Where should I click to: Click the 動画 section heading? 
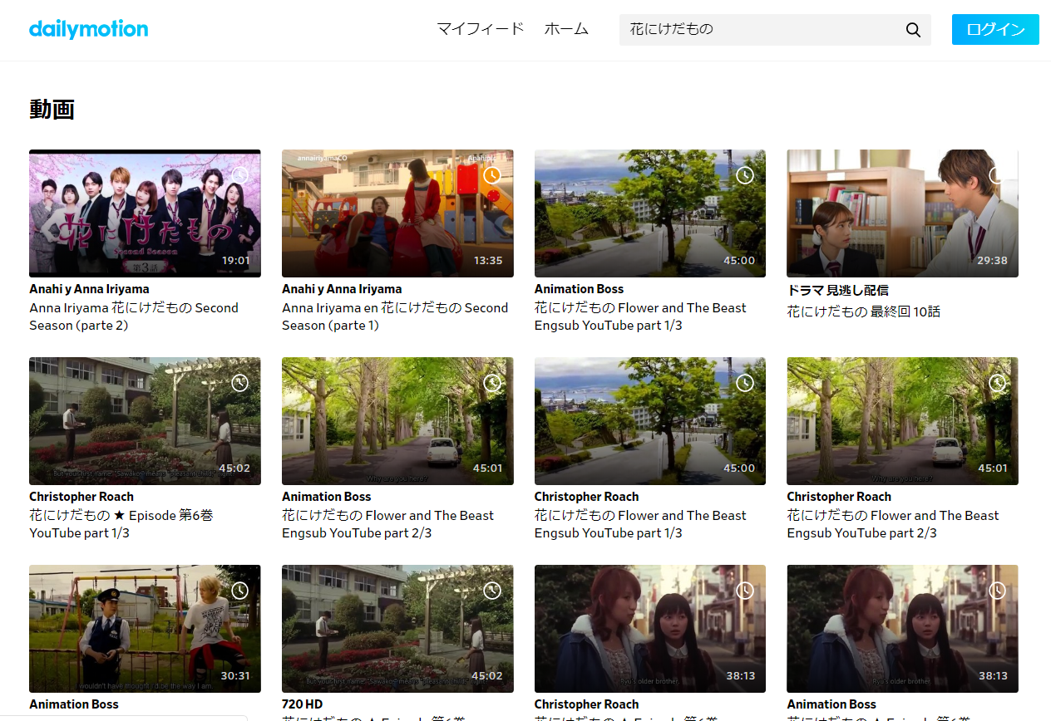click(52, 109)
